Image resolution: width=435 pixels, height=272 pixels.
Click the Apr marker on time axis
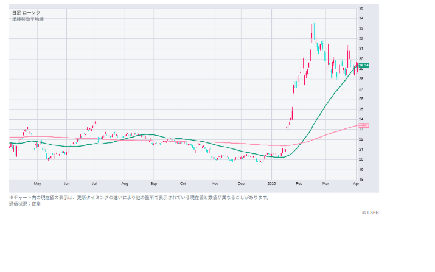tap(356, 183)
